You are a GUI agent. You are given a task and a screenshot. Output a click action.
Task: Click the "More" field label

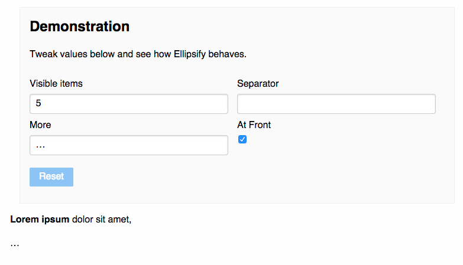(x=40, y=125)
